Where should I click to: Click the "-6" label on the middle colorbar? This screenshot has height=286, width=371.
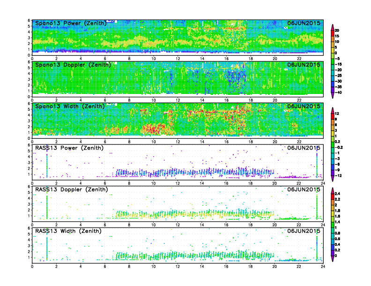click(337, 164)
